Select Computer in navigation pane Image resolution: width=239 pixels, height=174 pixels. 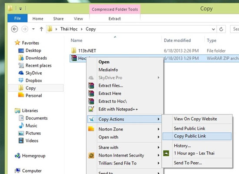[x=32, y=171]
